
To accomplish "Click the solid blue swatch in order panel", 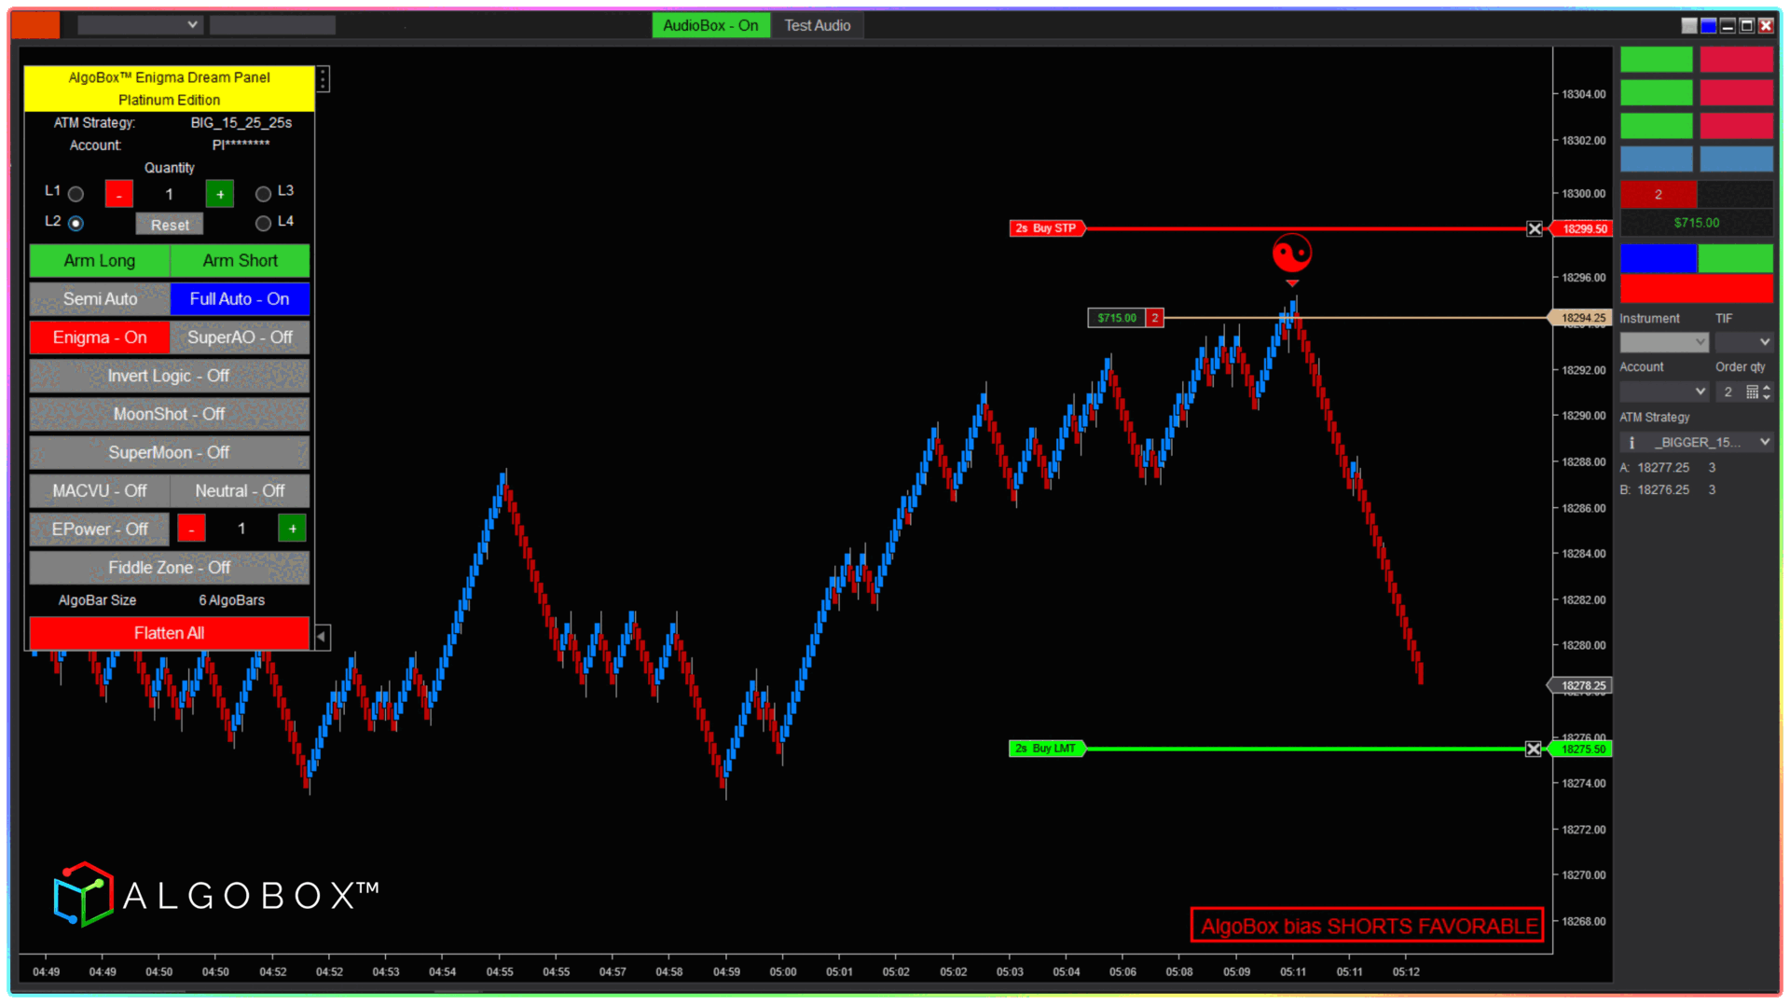I will point(1658,258).
